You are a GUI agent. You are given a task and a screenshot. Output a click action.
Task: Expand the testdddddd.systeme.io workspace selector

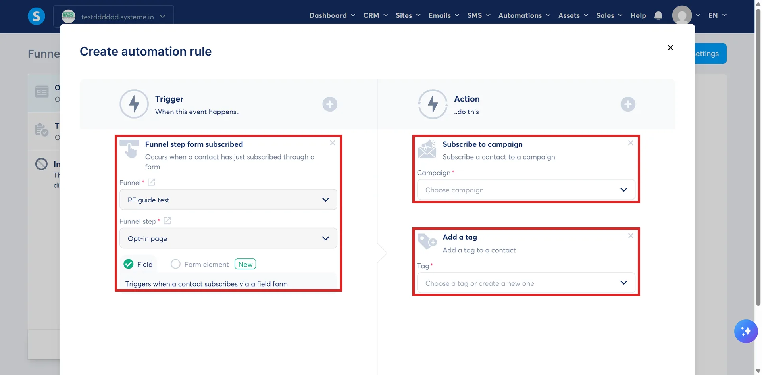click(x=114, y=16)
